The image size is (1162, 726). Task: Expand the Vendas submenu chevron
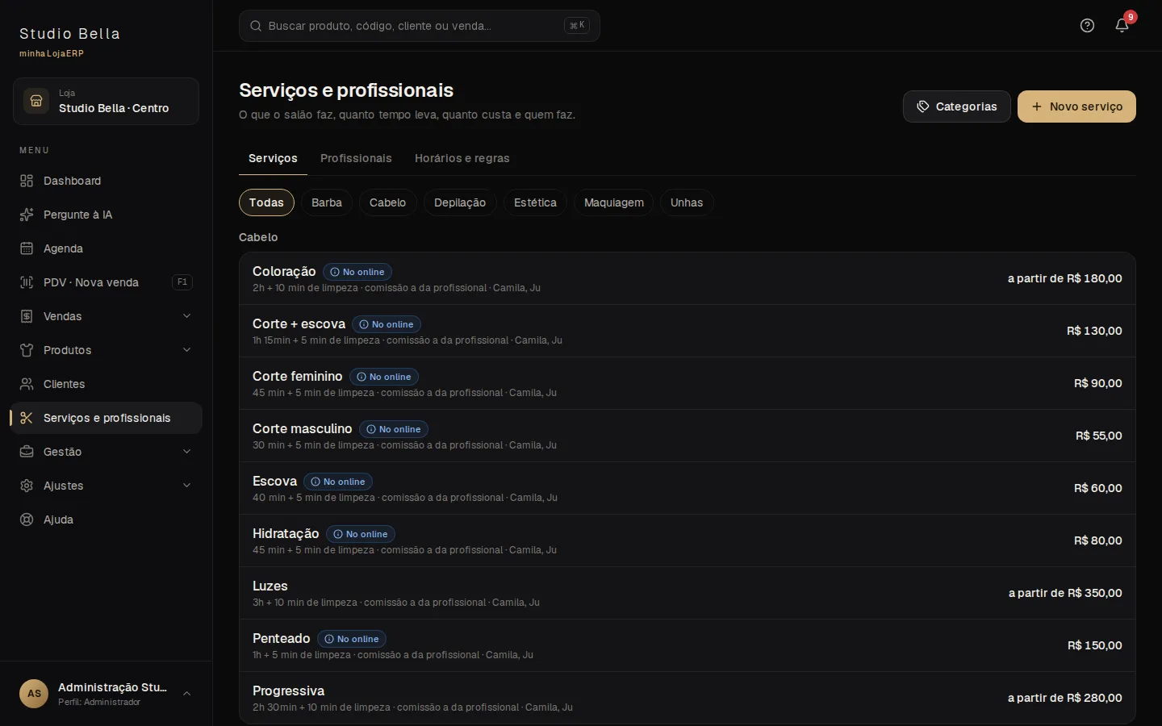coord(187,316)
